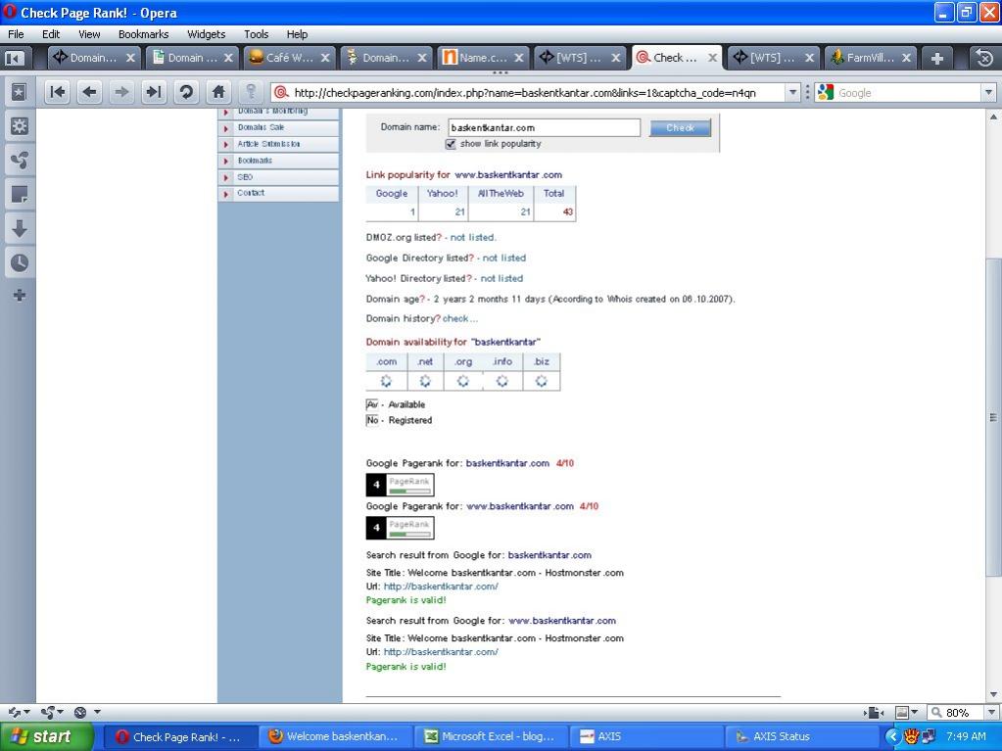The width and height of the screenshot is (1002, 751).
Task: Click the plus icon to add a panel
Action: (x=20, y=295)
